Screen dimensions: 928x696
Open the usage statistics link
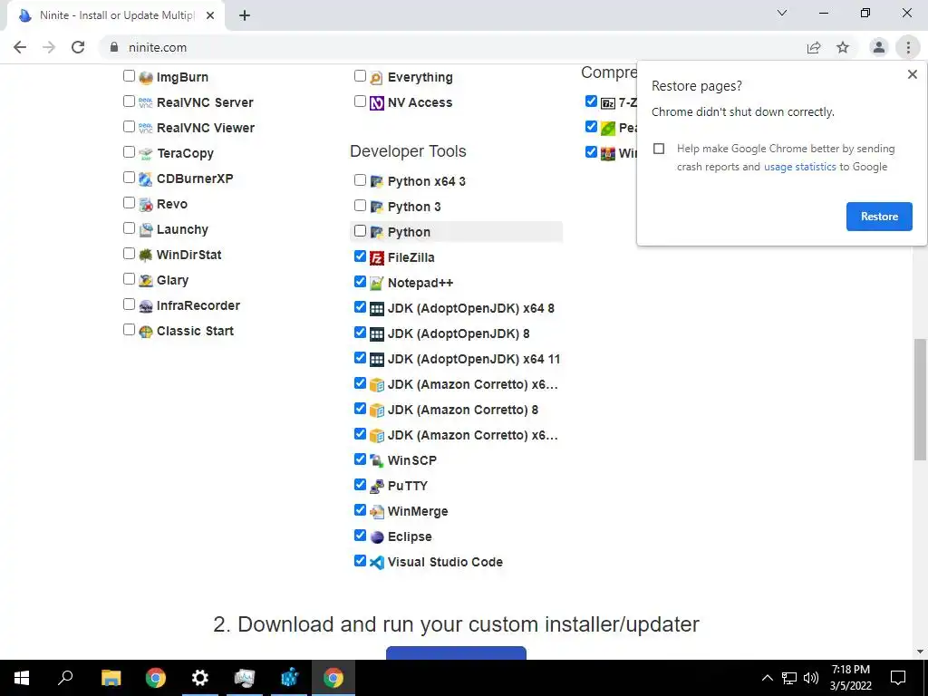(799, 167)
